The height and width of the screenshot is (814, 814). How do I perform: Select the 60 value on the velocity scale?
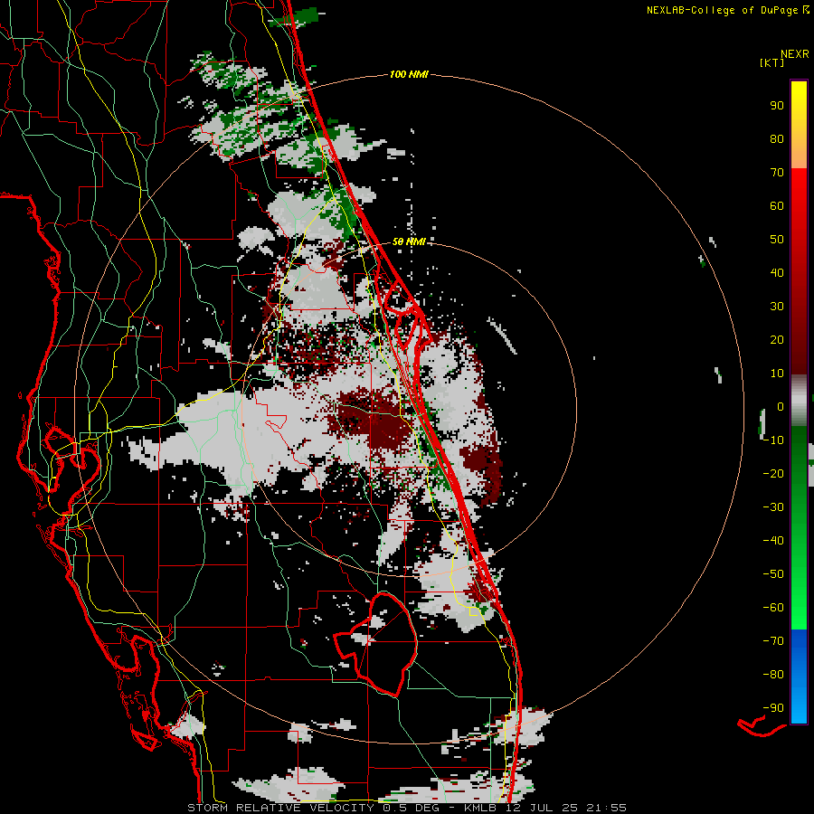(777, 205)
